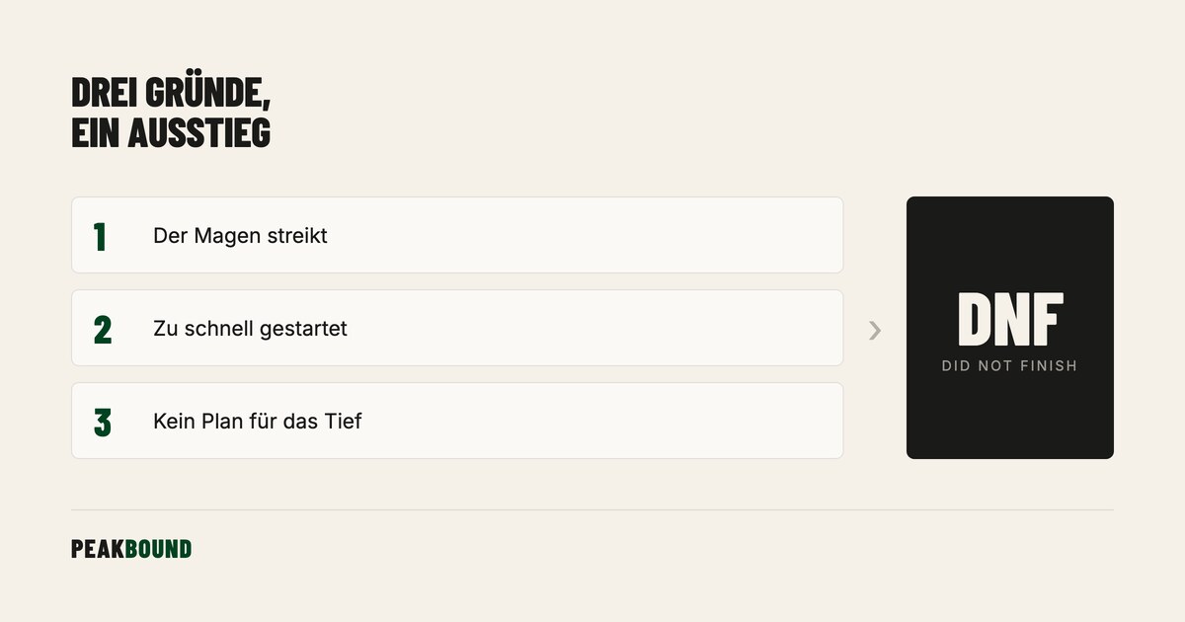Click the 'Drei Gründe, ein Ausstieg' headline
1185x622 pixels.
click(171, 113)
